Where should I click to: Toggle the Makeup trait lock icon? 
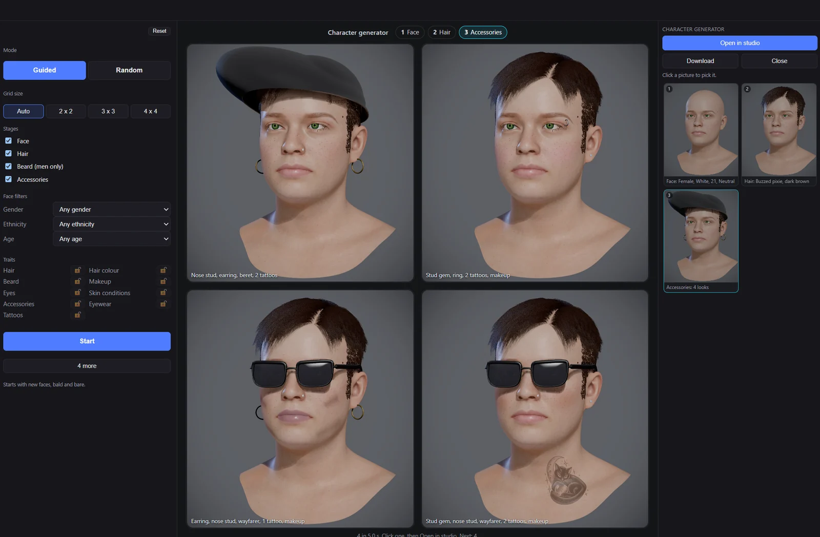click(163, 281)
